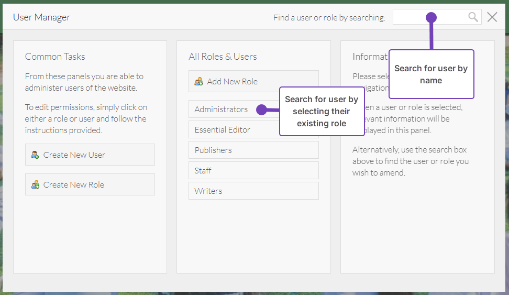Click the All Roles & Users heading

coord(223,57)
